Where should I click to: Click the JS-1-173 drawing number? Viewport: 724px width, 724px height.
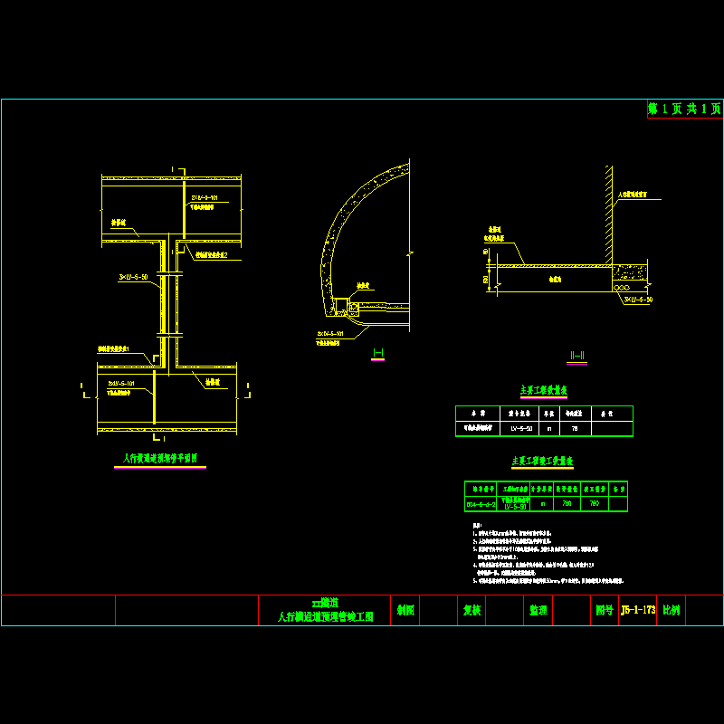[x=638, y=610]
